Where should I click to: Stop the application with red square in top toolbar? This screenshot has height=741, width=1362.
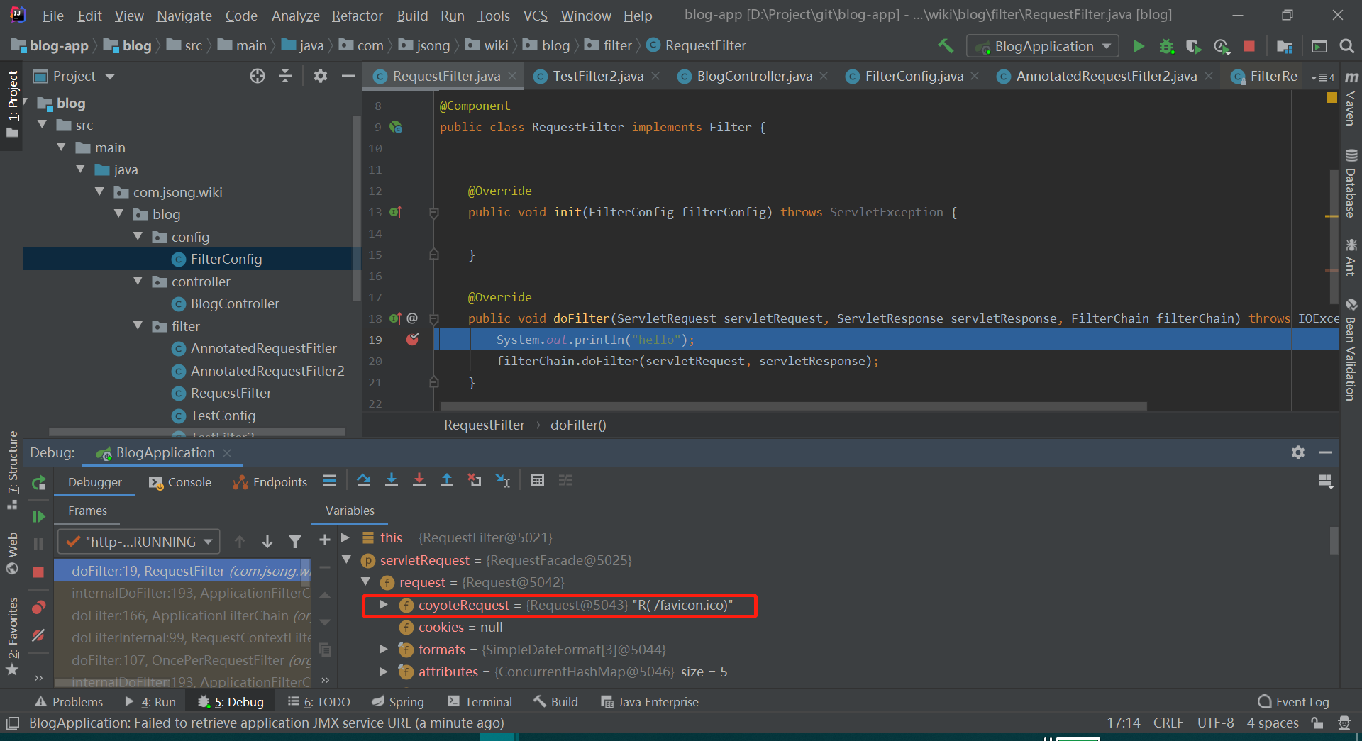click(1249, 46)
